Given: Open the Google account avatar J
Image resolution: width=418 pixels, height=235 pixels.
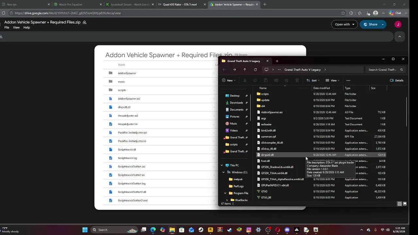Looking at the screenshot, I should 398,24.
